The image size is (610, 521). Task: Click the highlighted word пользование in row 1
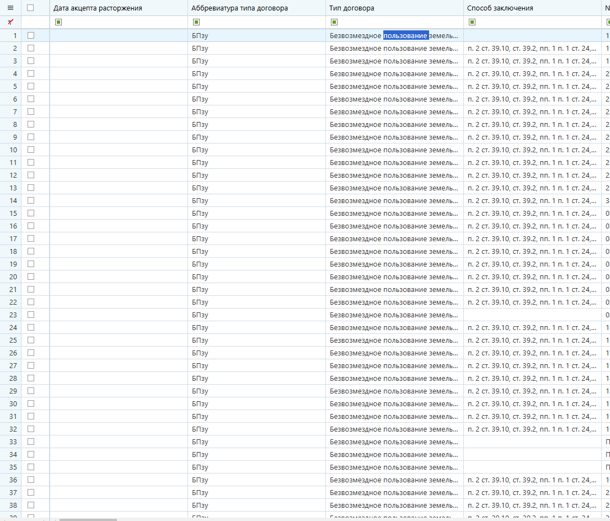point(406,35)
